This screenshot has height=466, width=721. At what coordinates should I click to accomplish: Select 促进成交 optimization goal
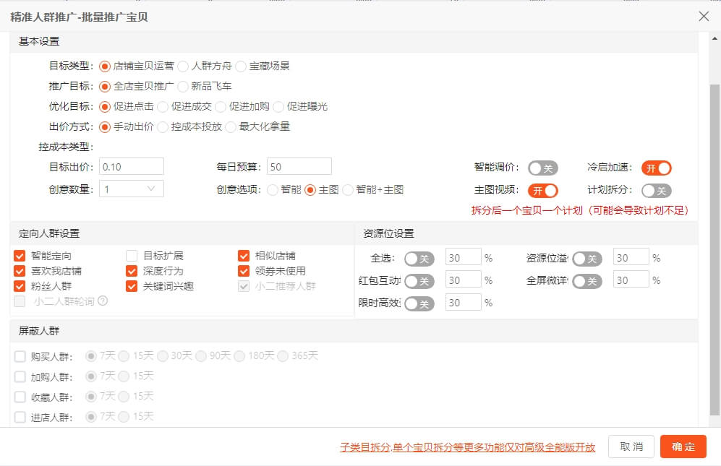(x=163, y=107)
